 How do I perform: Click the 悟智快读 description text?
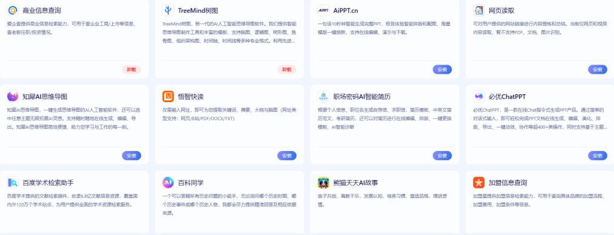(x=229, y=114)
